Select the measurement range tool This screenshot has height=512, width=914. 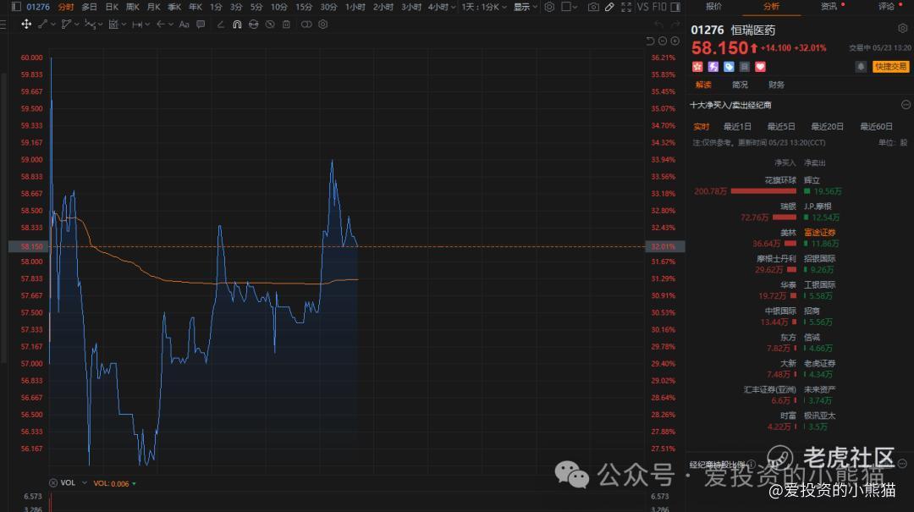click(137, 25)
